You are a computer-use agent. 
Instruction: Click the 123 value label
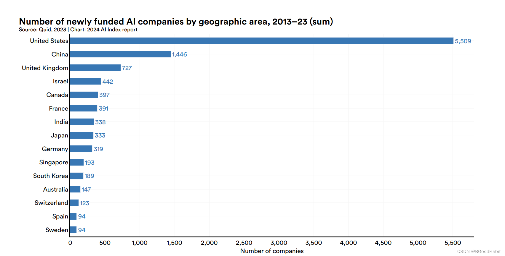(x=84, y=203)
